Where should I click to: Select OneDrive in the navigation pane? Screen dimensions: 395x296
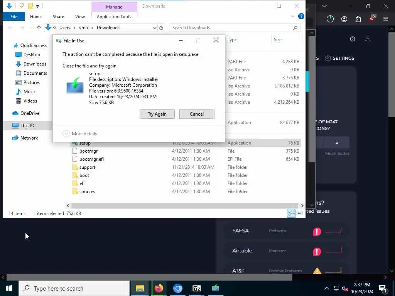pos(26,113)
